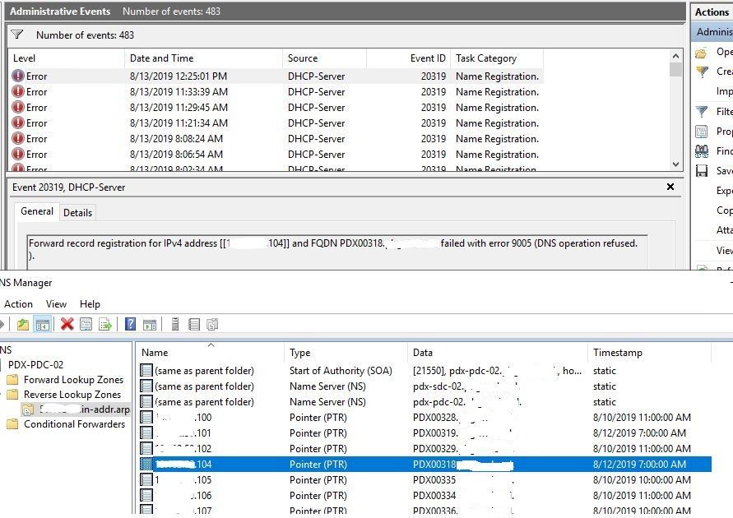The image size is (733, 518).
Task: Click the filter funnel beside Number of events: 483
Action: pyautogui.click(x=16, y=35)
